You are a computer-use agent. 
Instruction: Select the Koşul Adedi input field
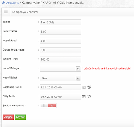click(61, 41)
